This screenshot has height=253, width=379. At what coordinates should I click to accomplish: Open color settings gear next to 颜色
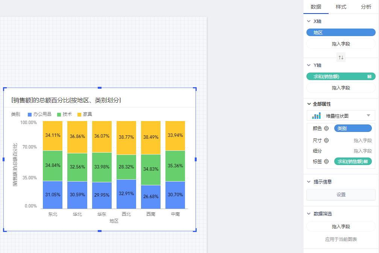point(326,129)
